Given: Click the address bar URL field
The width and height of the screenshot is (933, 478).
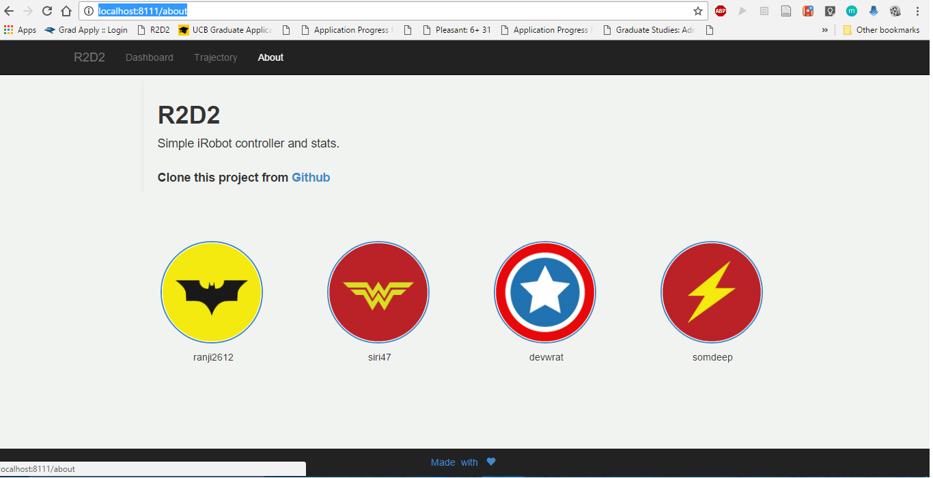Looking at the screenshot, I should coord(393,11).
